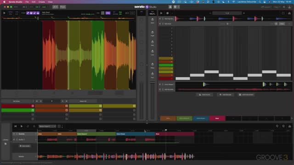
Task: Play the song arrangement
Action: [22, 126]
